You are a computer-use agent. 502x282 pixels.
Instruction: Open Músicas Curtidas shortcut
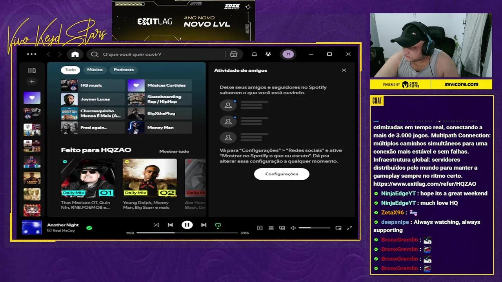coord(160,85)
